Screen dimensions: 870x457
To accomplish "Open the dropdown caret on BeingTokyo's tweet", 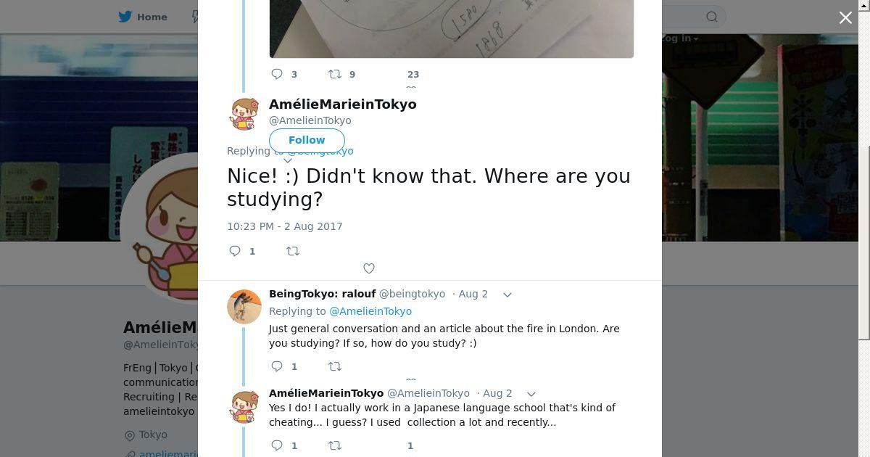I will [x=507, y=295].
